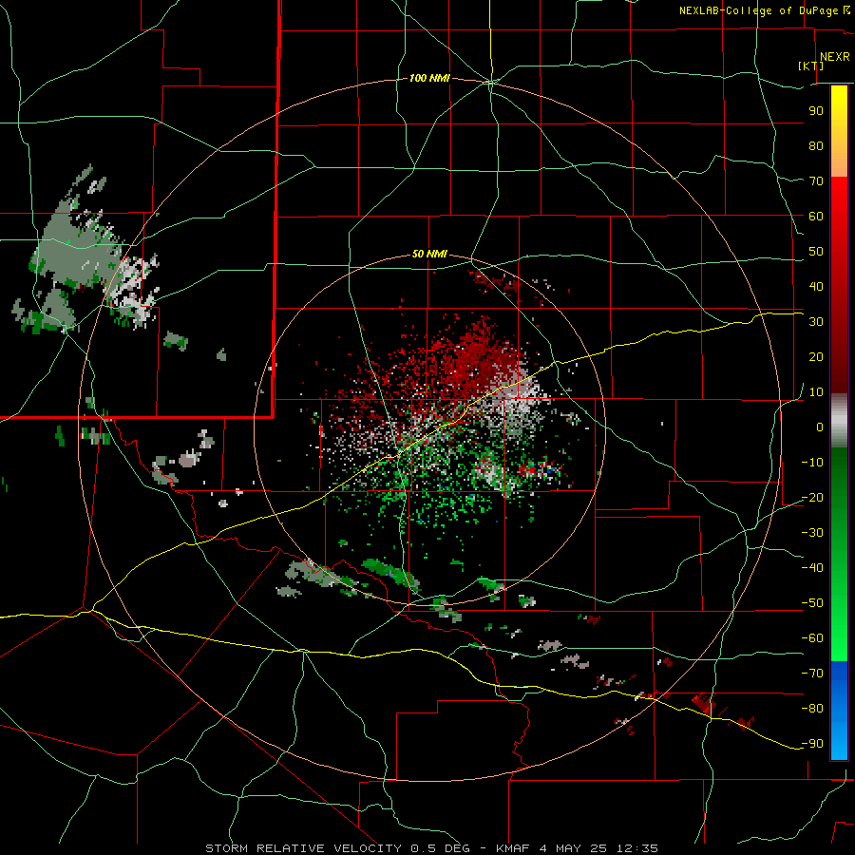Click the -40 value on velocity scale
The width and height of the screenshot is (855, 855).
[812, 568]
